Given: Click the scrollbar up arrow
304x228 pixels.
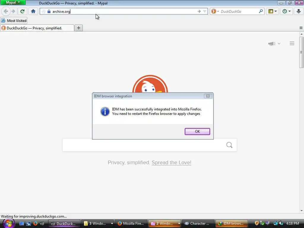Looking at the screenshot, I should 302,34.
